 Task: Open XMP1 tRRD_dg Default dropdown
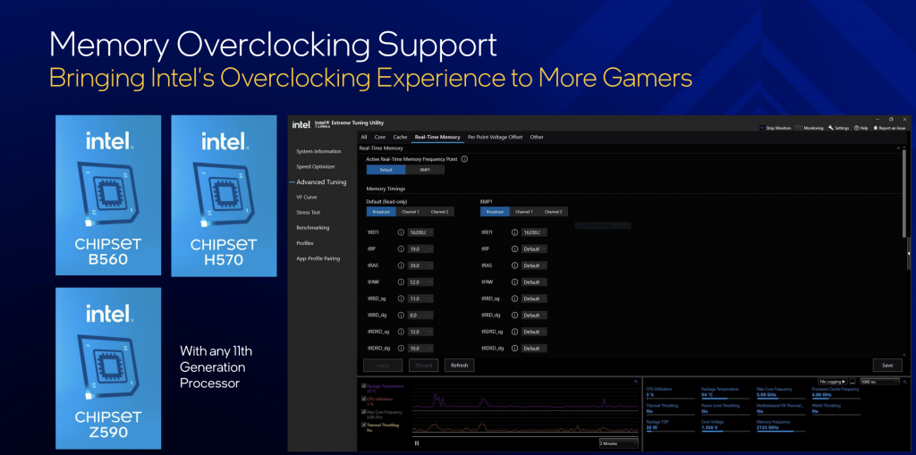click(x=535, y=315)
